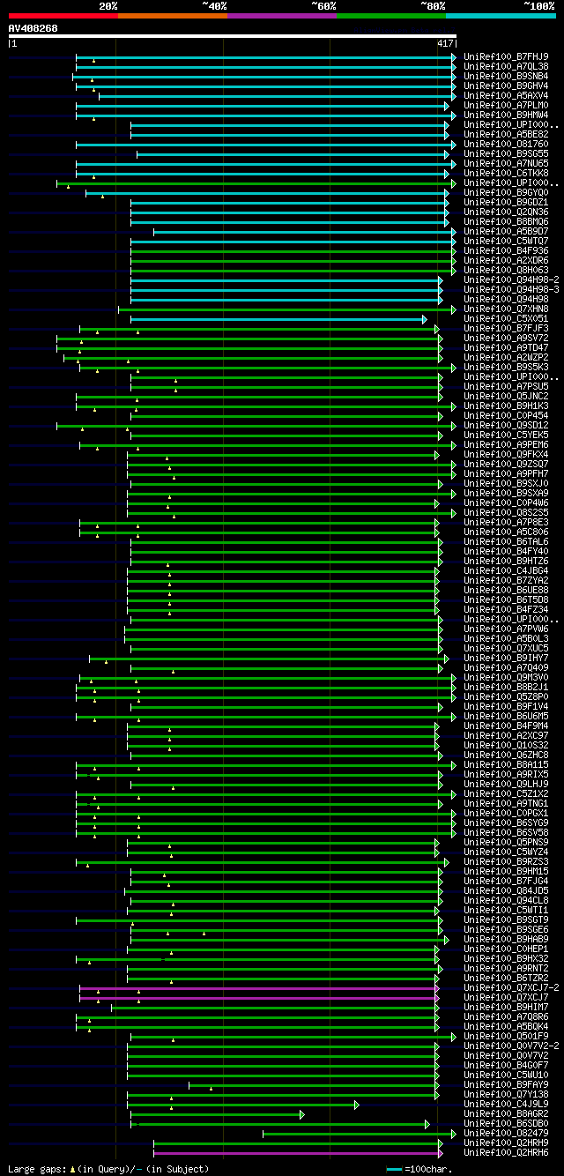This screenshot has width=564, height=1176.
Task: Select label UniRef100_A5B9D7
Action: tap(506, 231)
